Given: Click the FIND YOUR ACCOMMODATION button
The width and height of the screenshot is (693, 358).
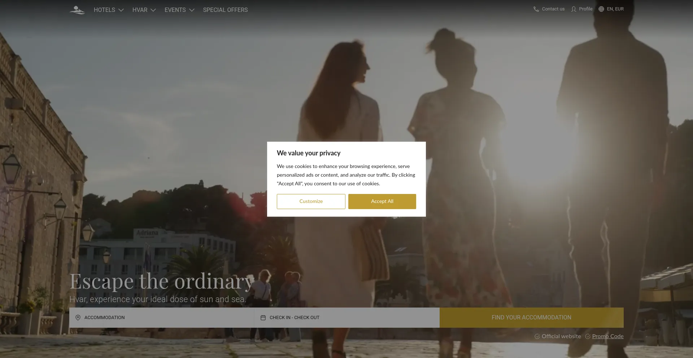Looking at the screenshot, I should coord(531,318).
